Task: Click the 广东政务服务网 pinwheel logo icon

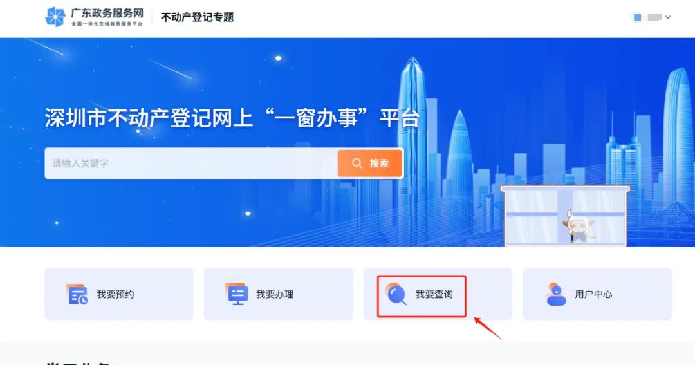Action: [x=55, y=17]
